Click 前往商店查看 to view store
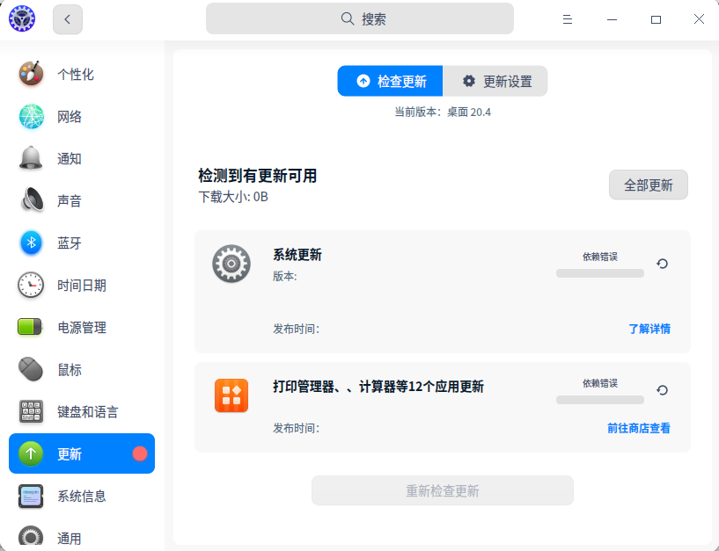The width and height of the screenshot is (719, 551). point(640,428)
